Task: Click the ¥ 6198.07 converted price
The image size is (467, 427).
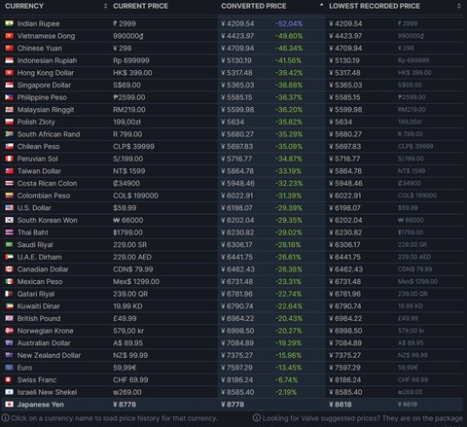Action: tap(236, 208)
